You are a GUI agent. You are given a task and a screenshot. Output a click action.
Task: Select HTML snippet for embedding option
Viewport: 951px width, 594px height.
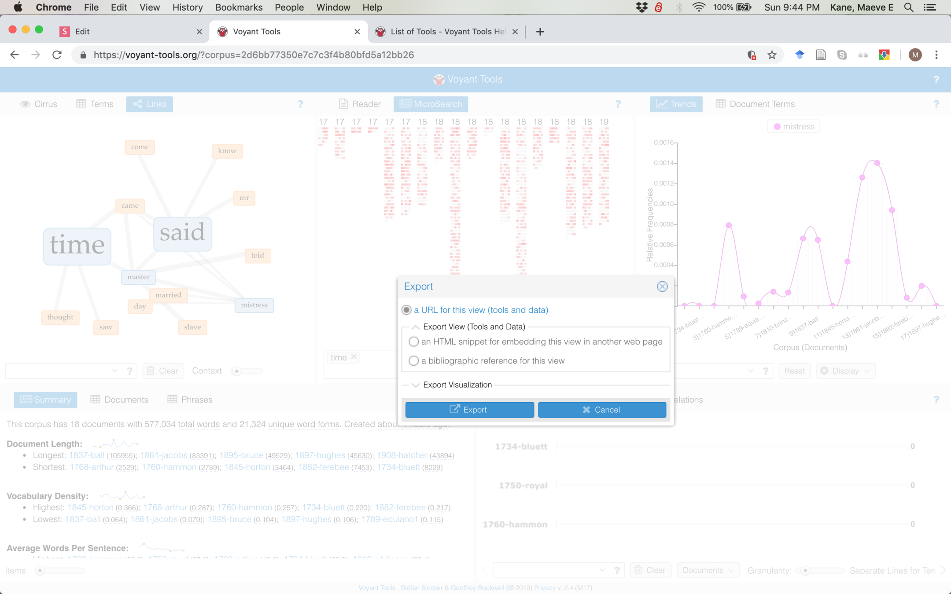click(x=413, y=342)
